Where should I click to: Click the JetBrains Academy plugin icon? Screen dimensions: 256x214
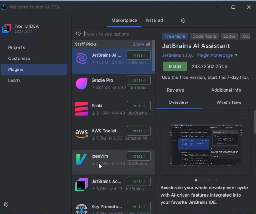[81, 185]
